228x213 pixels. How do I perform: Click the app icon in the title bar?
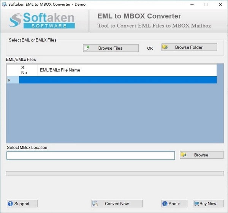coord(4,4)
